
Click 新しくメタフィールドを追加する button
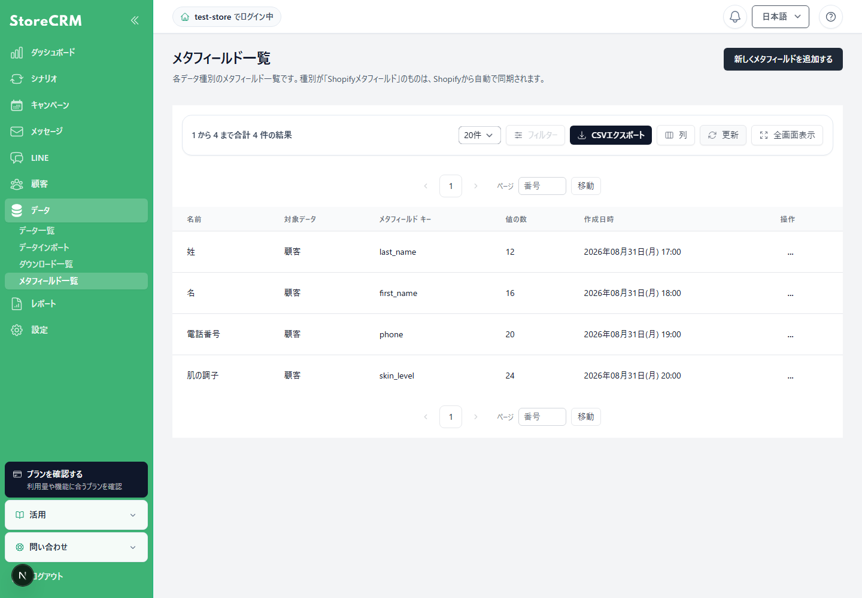click(783, 59)
